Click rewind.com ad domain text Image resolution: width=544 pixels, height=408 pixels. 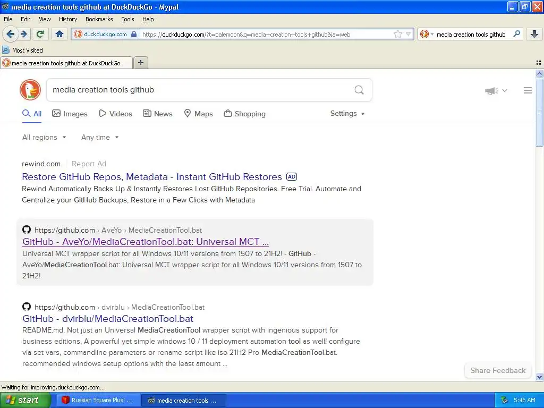41,164
